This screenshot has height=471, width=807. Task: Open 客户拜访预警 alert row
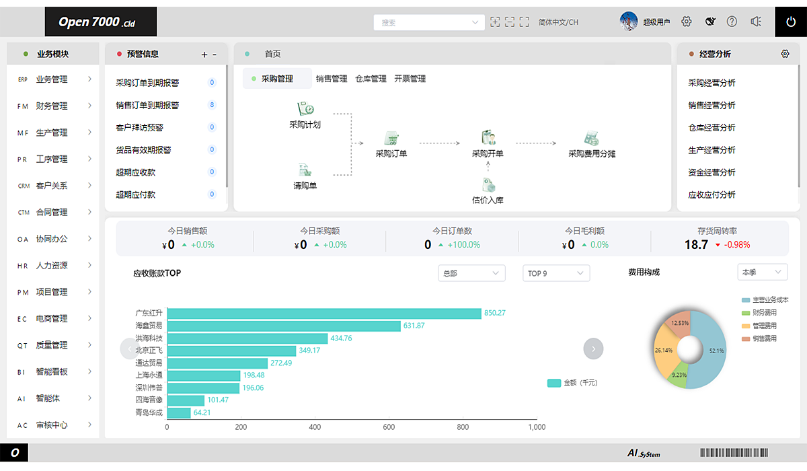[x=166, y=127]
